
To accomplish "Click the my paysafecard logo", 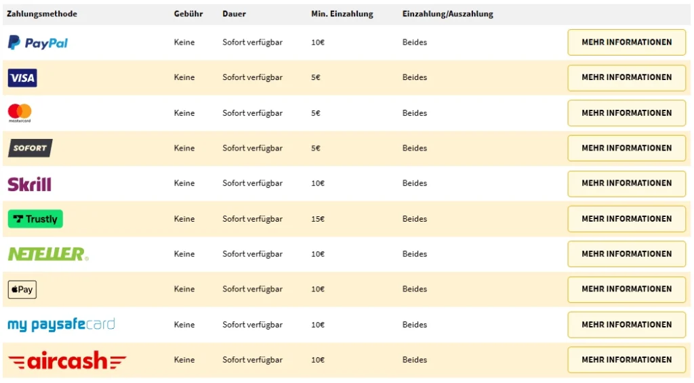I will (61, 325).
